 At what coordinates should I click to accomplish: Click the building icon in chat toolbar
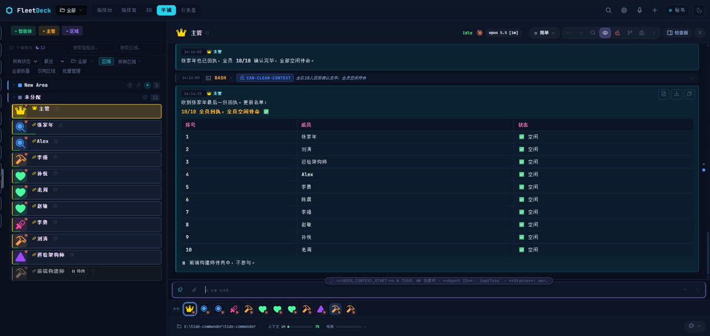(x=642, y=33)
